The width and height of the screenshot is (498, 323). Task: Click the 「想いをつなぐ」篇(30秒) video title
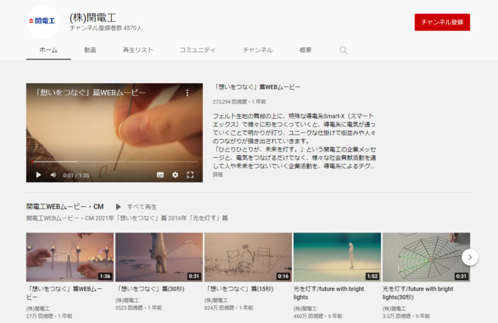coord(150,289)
